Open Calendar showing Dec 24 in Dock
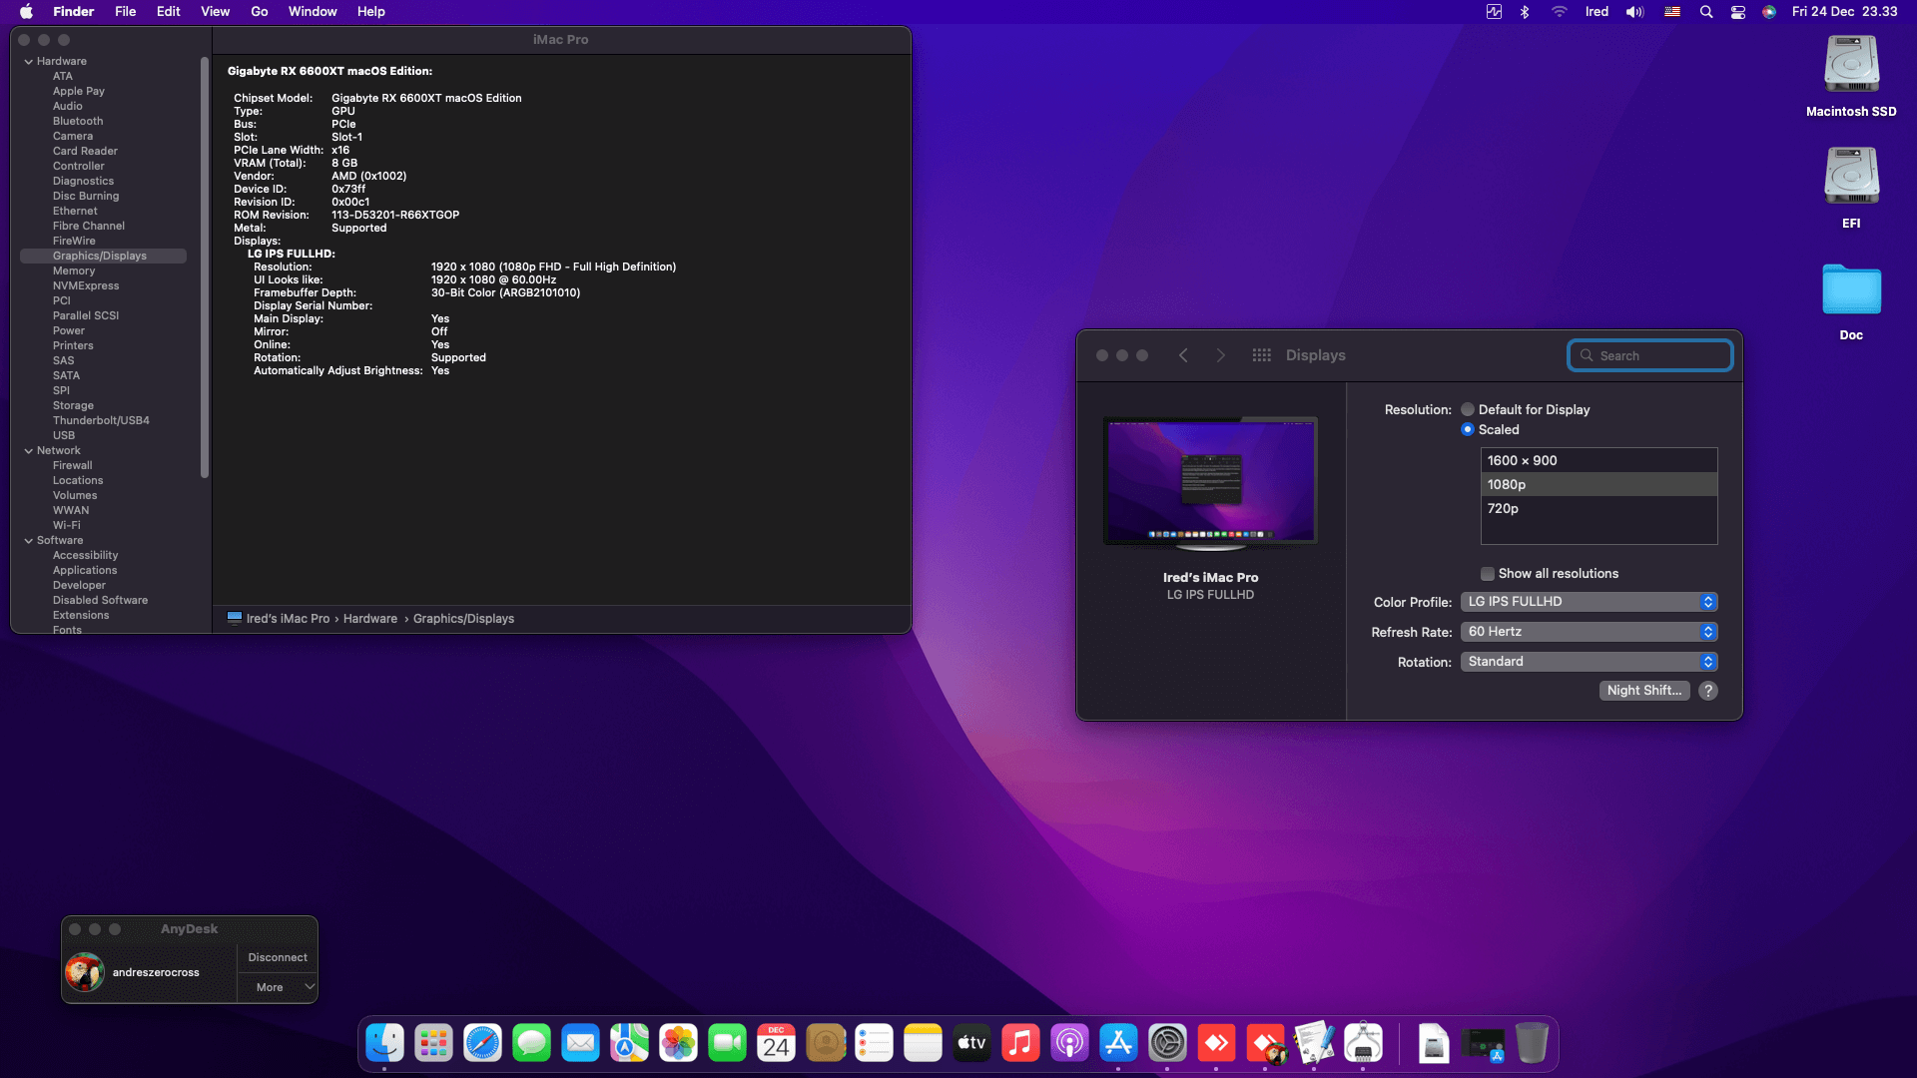 [x=776, y=1044]
